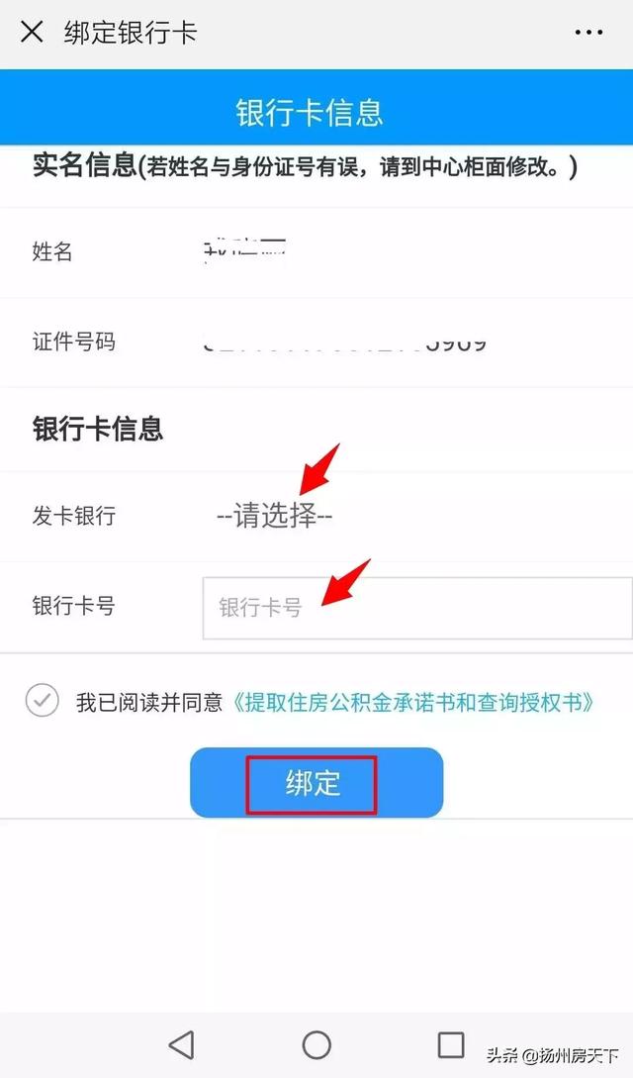Image resolution: width=633 pixels, height=1078 pixels.
Task: Open the issuing bank 请选择 dropdown
Action: click(x=274, y=515)
